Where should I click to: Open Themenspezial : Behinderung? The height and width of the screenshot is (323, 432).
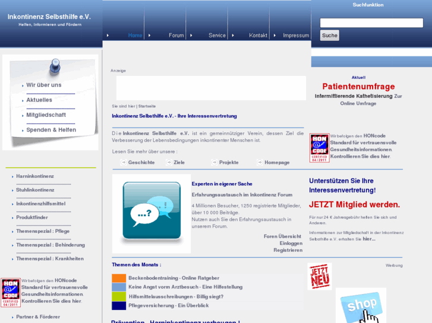pyautogui.click(x=51, y=245)
